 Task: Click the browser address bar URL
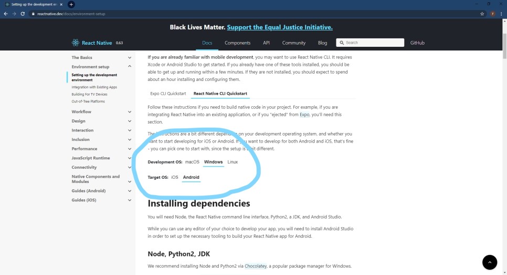pos(71,14)
